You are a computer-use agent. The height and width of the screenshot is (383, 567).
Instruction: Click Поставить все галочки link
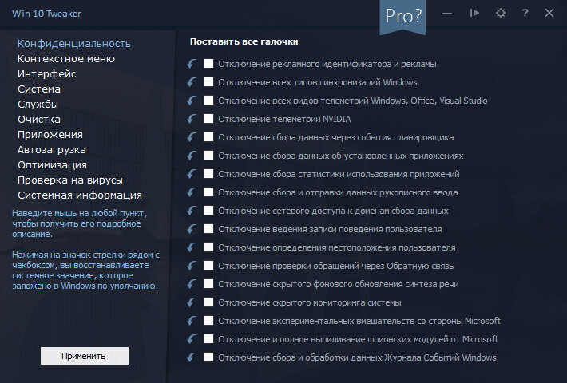pos(244,42)
